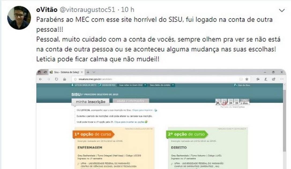This screenshot has height=169, width=291.
Task: Click the favorite star in address bar
Action: [247, 79]
